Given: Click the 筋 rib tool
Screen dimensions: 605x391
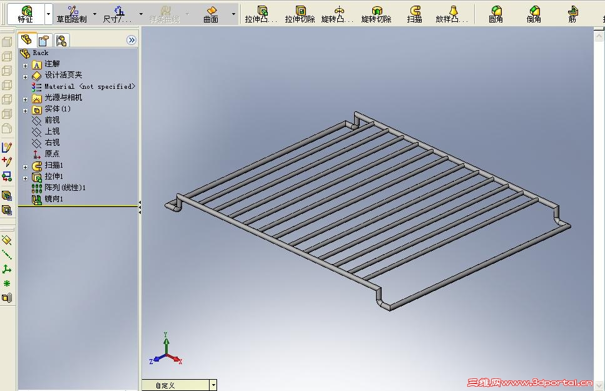Looking at the screenshot, I should [572, 14].
